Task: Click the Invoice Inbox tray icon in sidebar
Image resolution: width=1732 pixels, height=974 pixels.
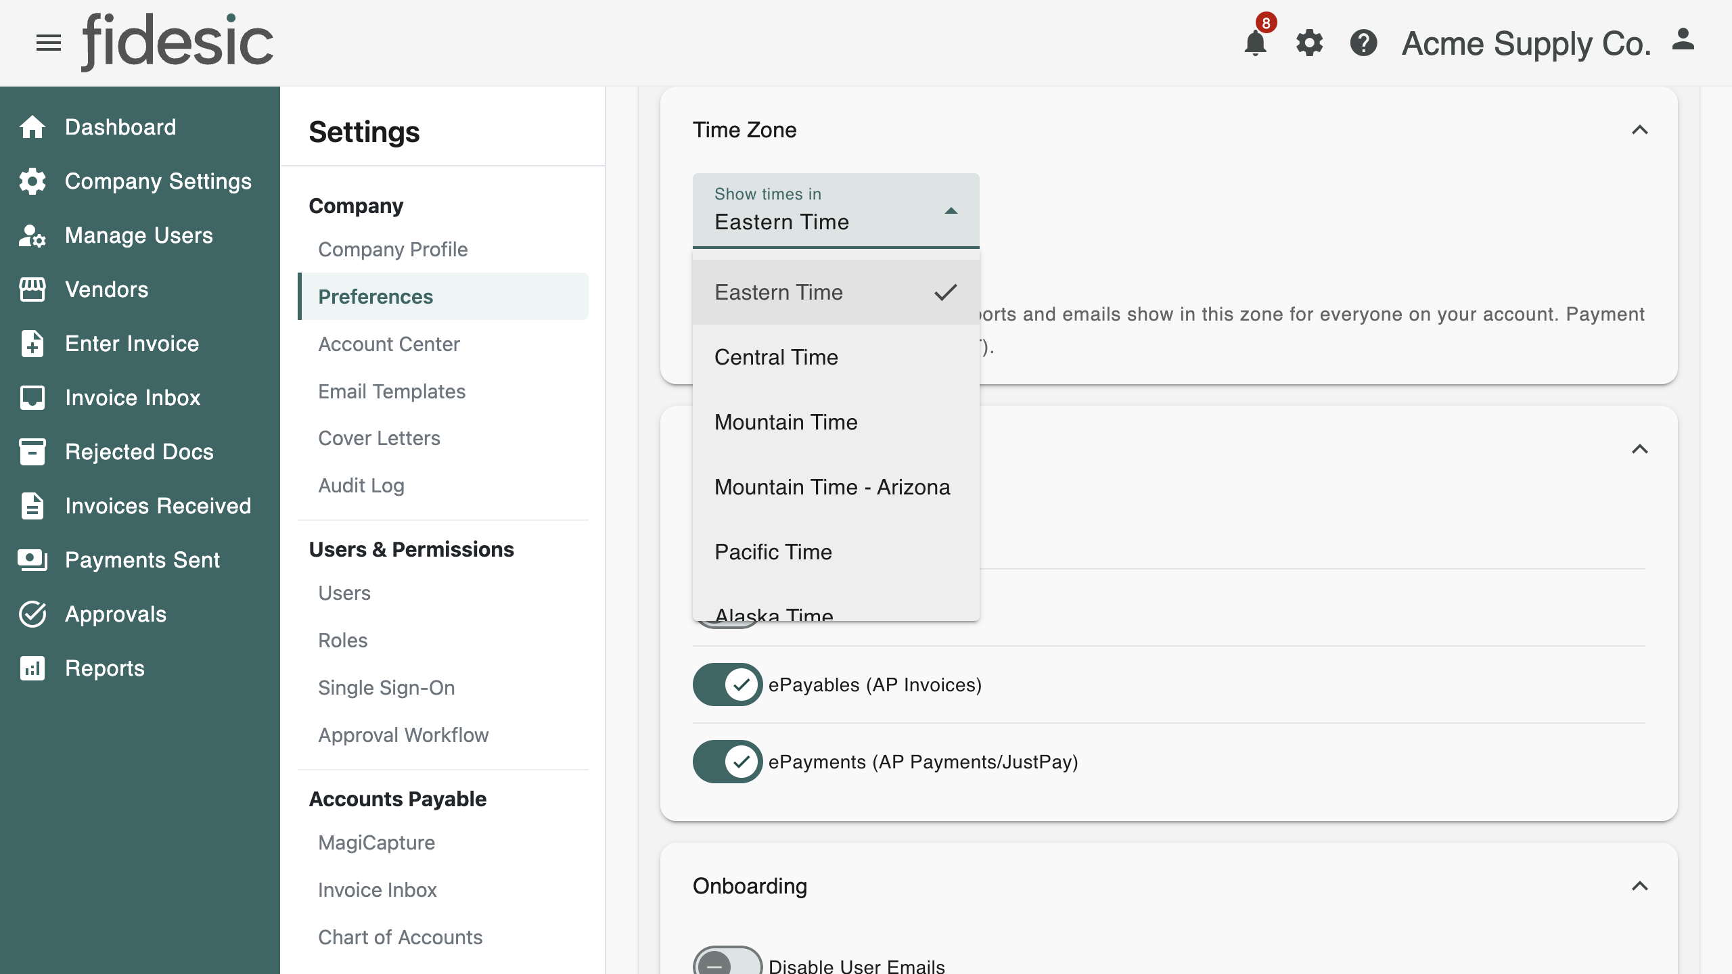Action: tap(32, 398)
